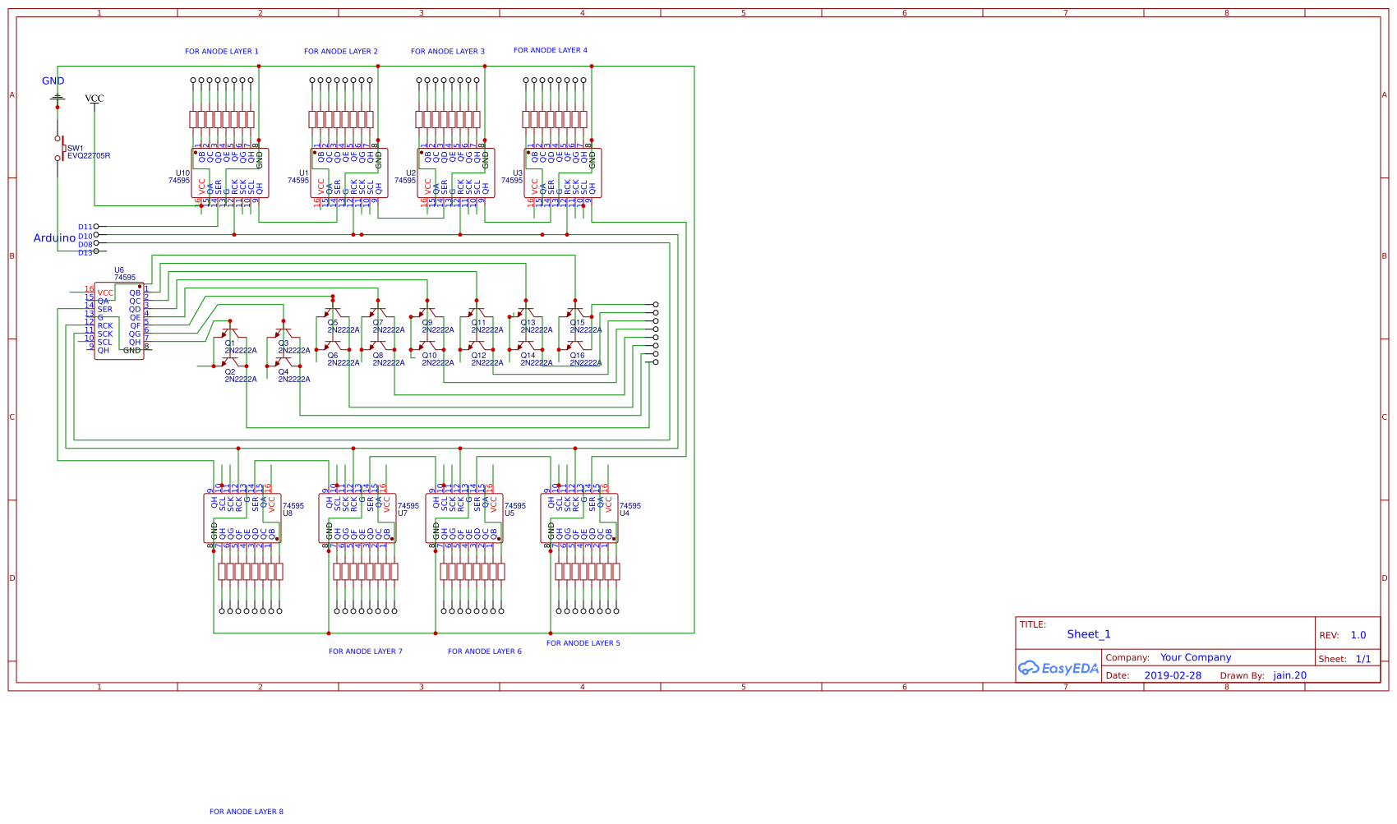Click the REV 1.0 value
The image size is (1397, 824).
click(1358, 635)
